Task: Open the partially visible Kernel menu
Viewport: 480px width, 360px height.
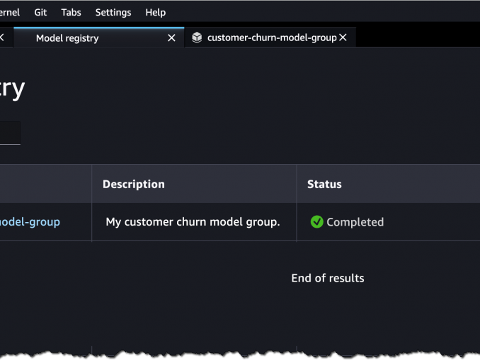Action: tap(9, 12)
